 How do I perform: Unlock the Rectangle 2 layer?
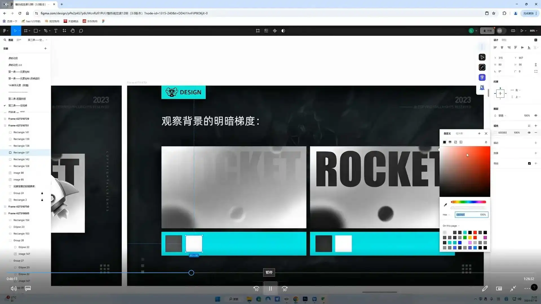[42, 200]
